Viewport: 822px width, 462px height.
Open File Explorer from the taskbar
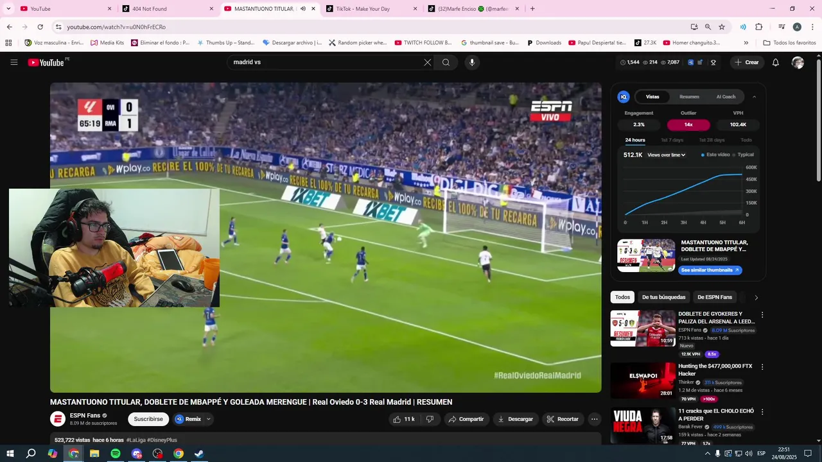click(94, 454)
